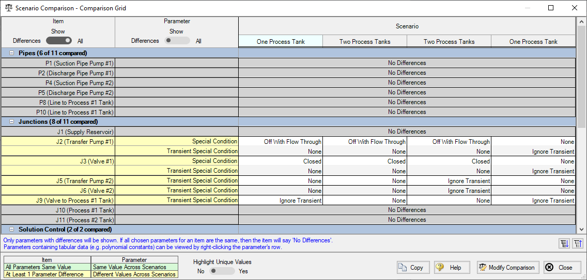Open the Help button
Viewport: 587px width, 280px height.
click(451, 267)
